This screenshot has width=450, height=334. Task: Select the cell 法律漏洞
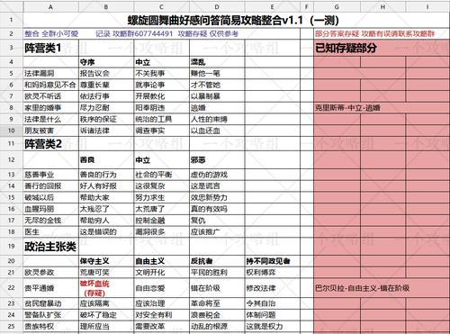50,74
